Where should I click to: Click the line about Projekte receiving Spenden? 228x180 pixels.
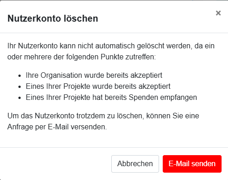click(111, 97)
